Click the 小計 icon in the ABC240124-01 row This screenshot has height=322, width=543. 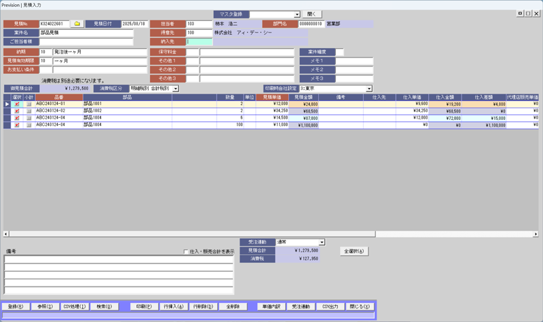(x=29, y=104)
